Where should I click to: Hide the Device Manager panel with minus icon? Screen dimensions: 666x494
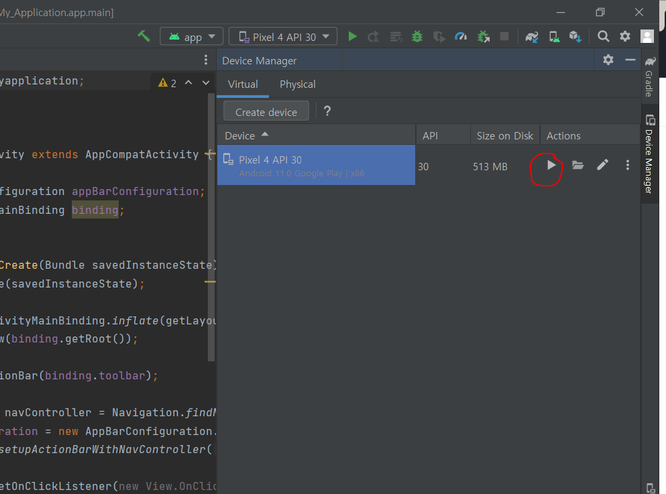630,60
